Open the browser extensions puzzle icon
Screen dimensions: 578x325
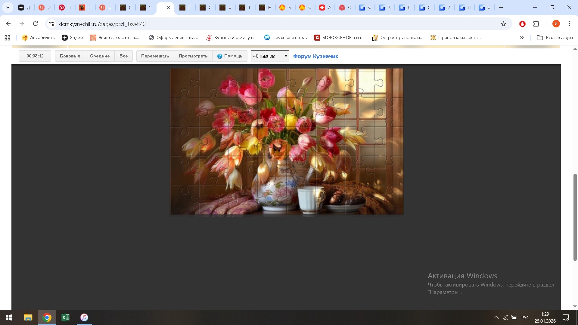[x=536, y=24]
